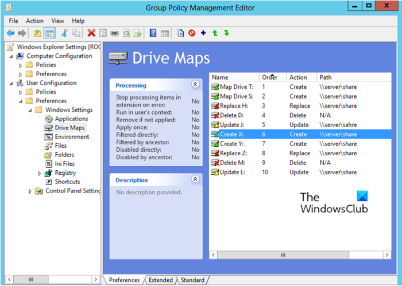Click the Back arrow in toolbar
402x286 pixels.
pos(10,33)
